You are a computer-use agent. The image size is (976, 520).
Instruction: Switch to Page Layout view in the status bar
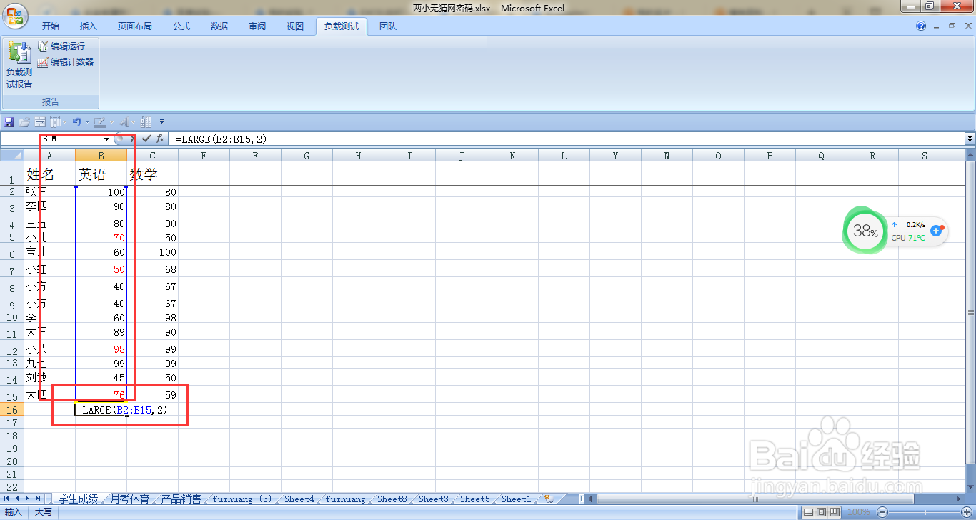(821, 512)
